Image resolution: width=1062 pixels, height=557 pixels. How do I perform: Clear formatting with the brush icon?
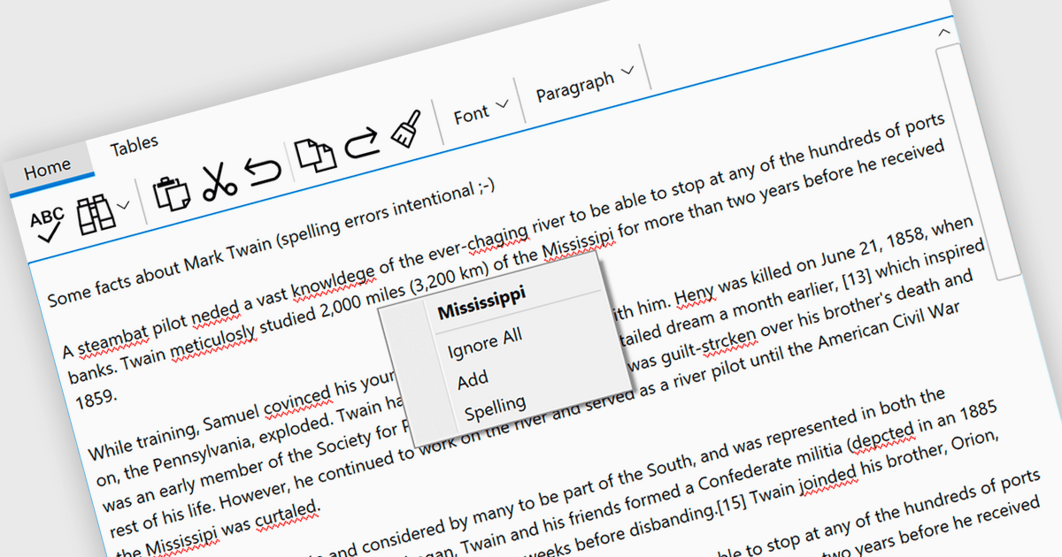pos(404,130)
